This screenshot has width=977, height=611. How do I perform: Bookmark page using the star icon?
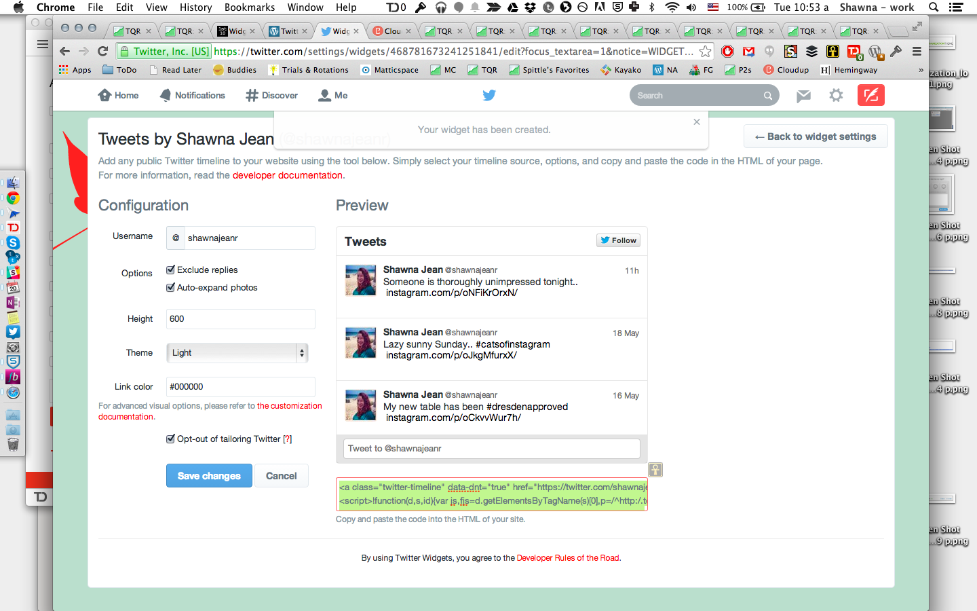(706, 52)
